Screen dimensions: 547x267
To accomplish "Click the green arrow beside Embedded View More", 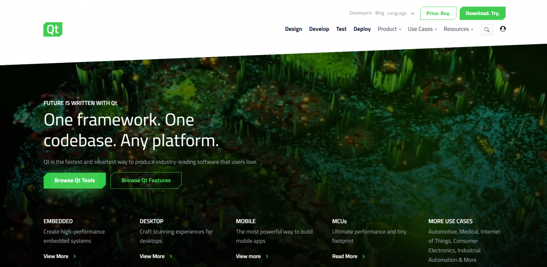I will tap(74, 256).
